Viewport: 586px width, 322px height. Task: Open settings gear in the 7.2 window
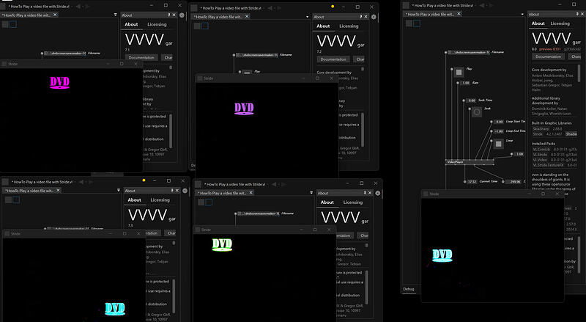pos(374,17)
